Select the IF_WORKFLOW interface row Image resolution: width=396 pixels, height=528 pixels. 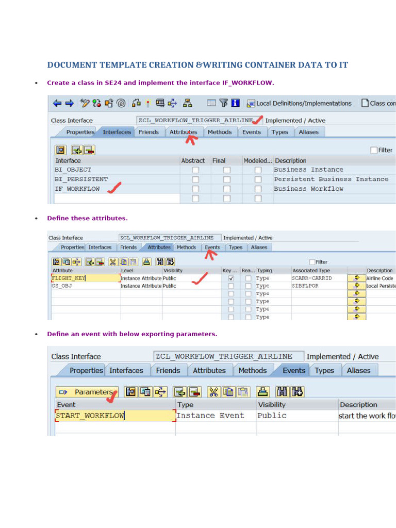click(x=117, y=189)
